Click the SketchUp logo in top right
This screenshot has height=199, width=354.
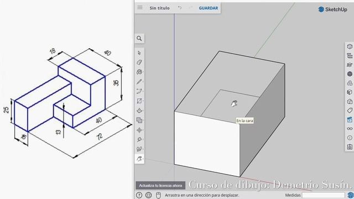point(332,9)
